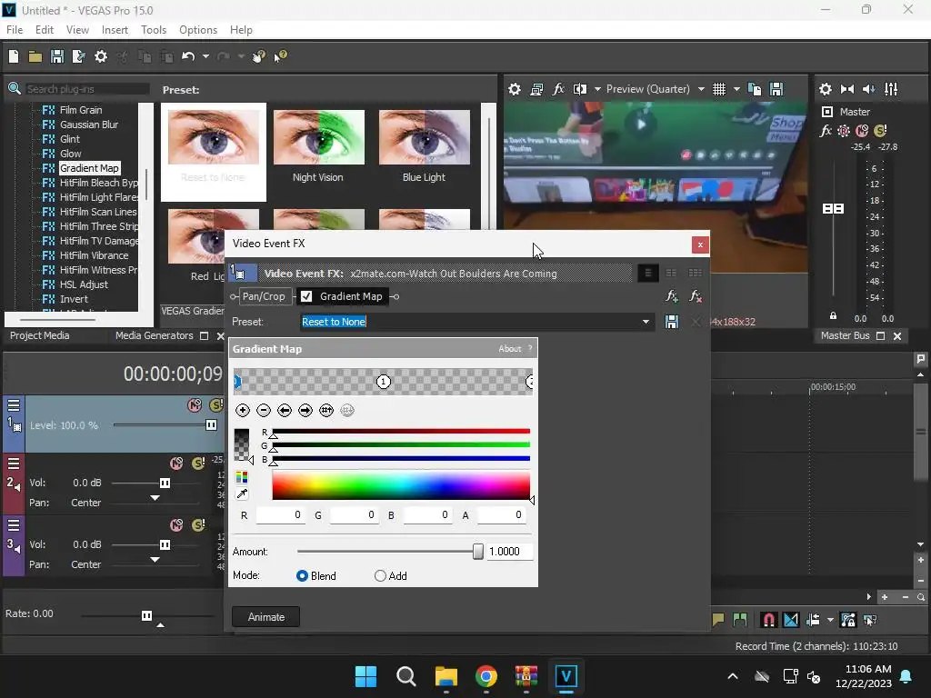Viewport: 931px width, 698px height.
Task: Toggle Master bus solo icon
Action: point(880,131)
